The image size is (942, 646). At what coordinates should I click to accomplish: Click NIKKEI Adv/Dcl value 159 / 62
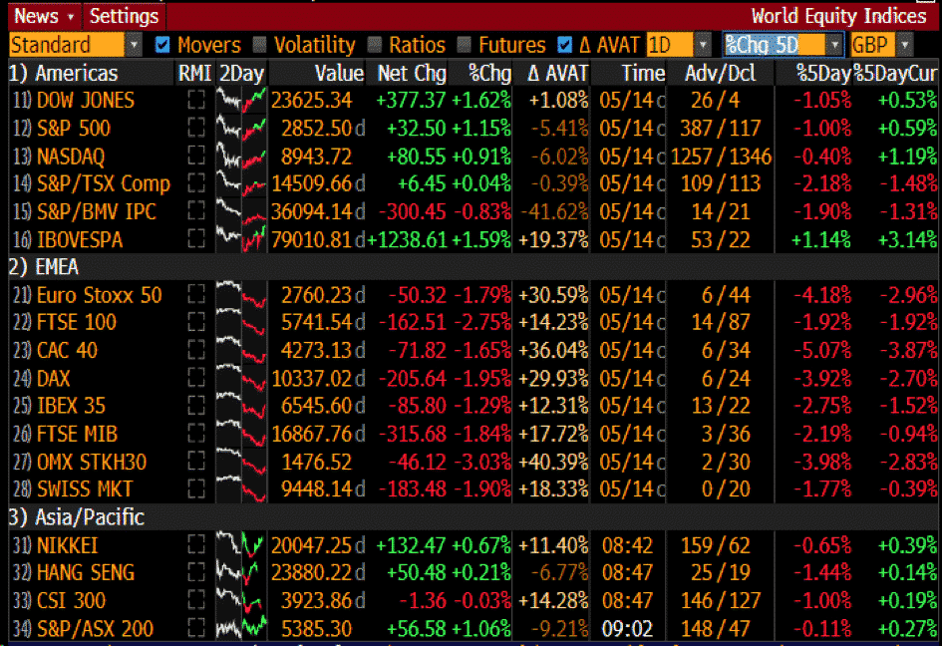click(716, 545)
